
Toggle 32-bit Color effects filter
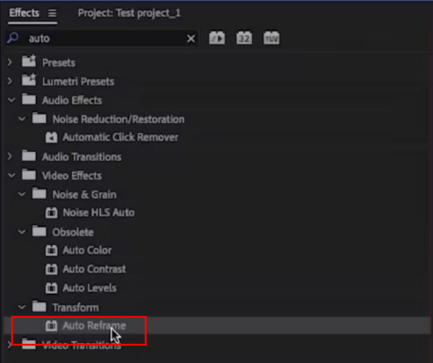[244, 38]
